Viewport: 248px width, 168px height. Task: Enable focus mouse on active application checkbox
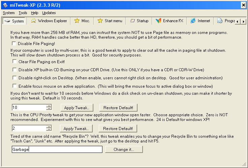pyautogui.click(x=14, y=86)
